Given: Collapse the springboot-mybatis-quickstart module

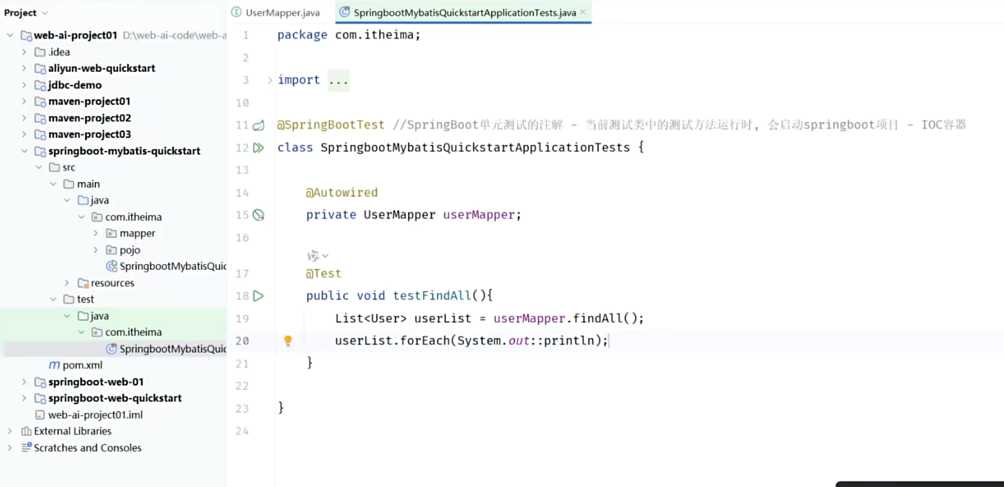Looking at the screenshot, I should point(24,151).
